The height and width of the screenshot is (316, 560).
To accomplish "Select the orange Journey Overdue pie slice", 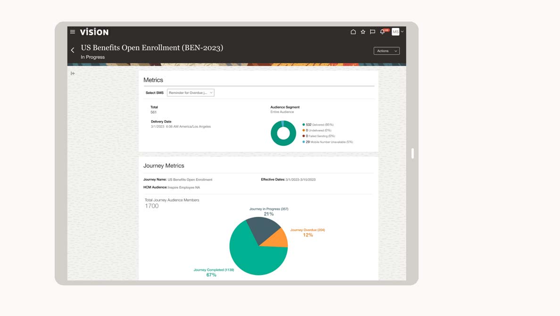I will pyautogui.click(x=277, y=239).
